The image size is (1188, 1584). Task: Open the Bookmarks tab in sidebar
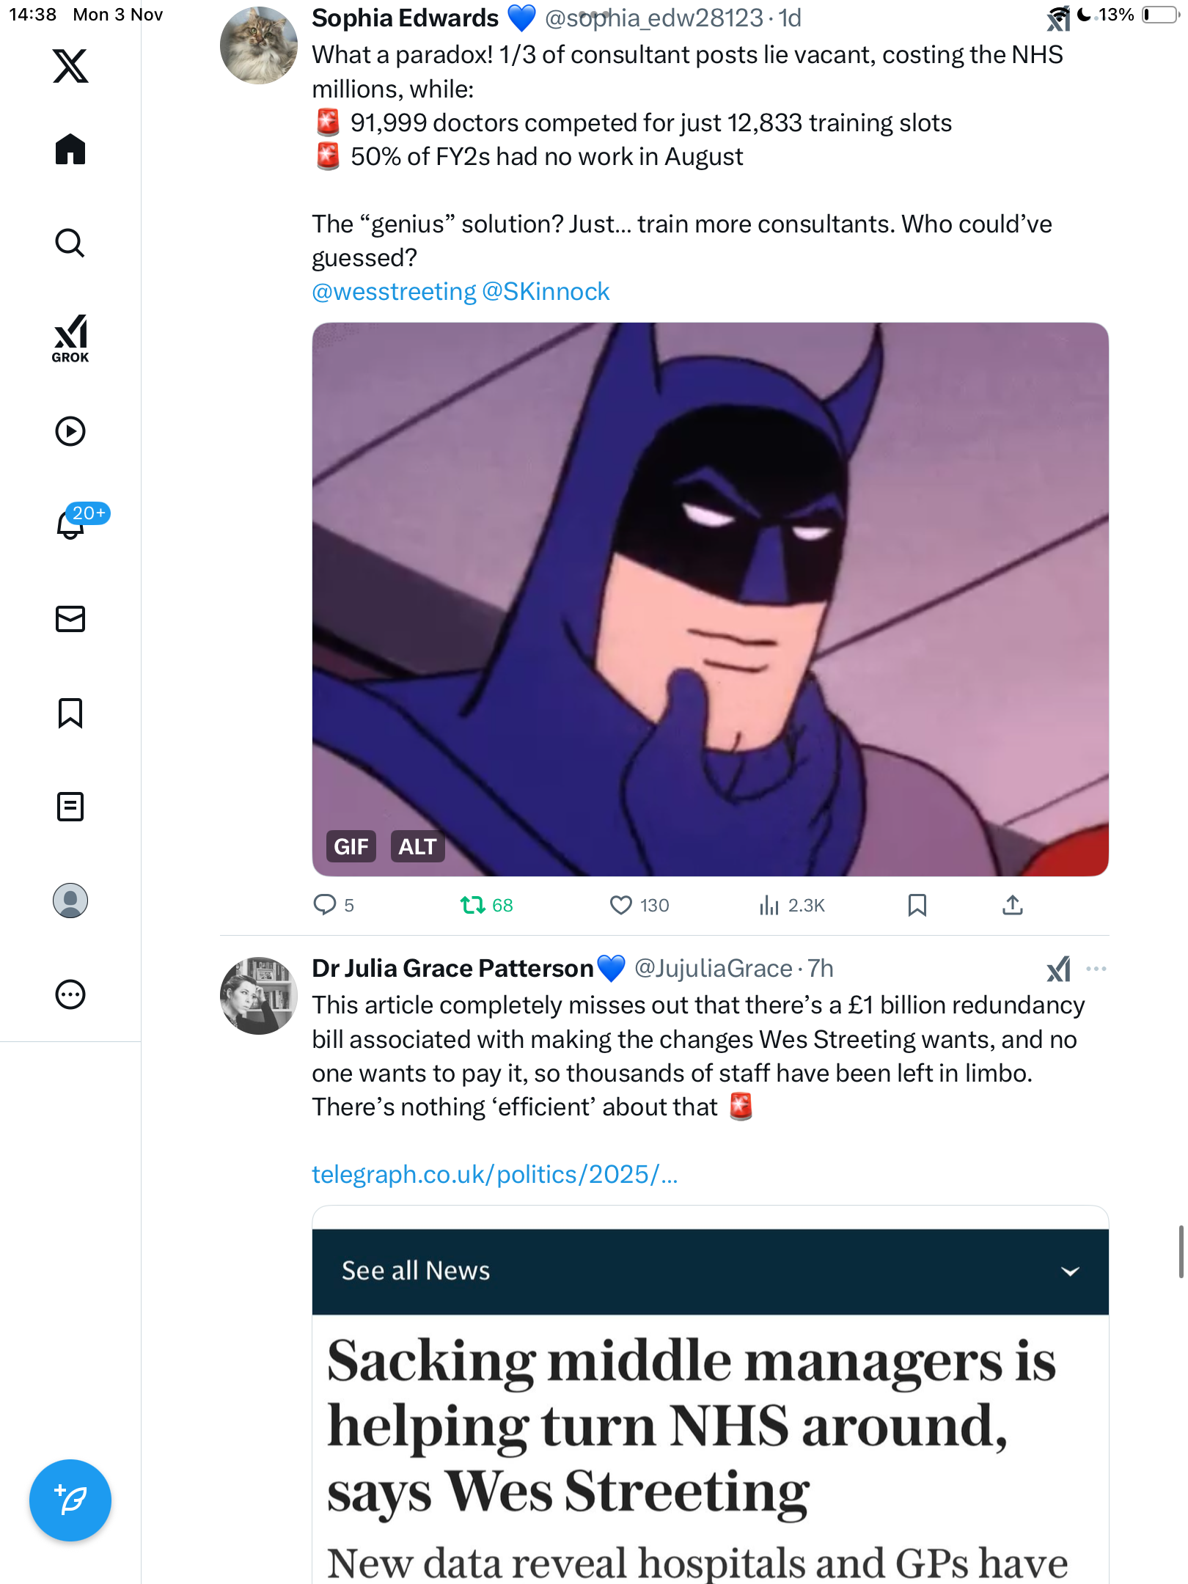[x=70, y=713]
